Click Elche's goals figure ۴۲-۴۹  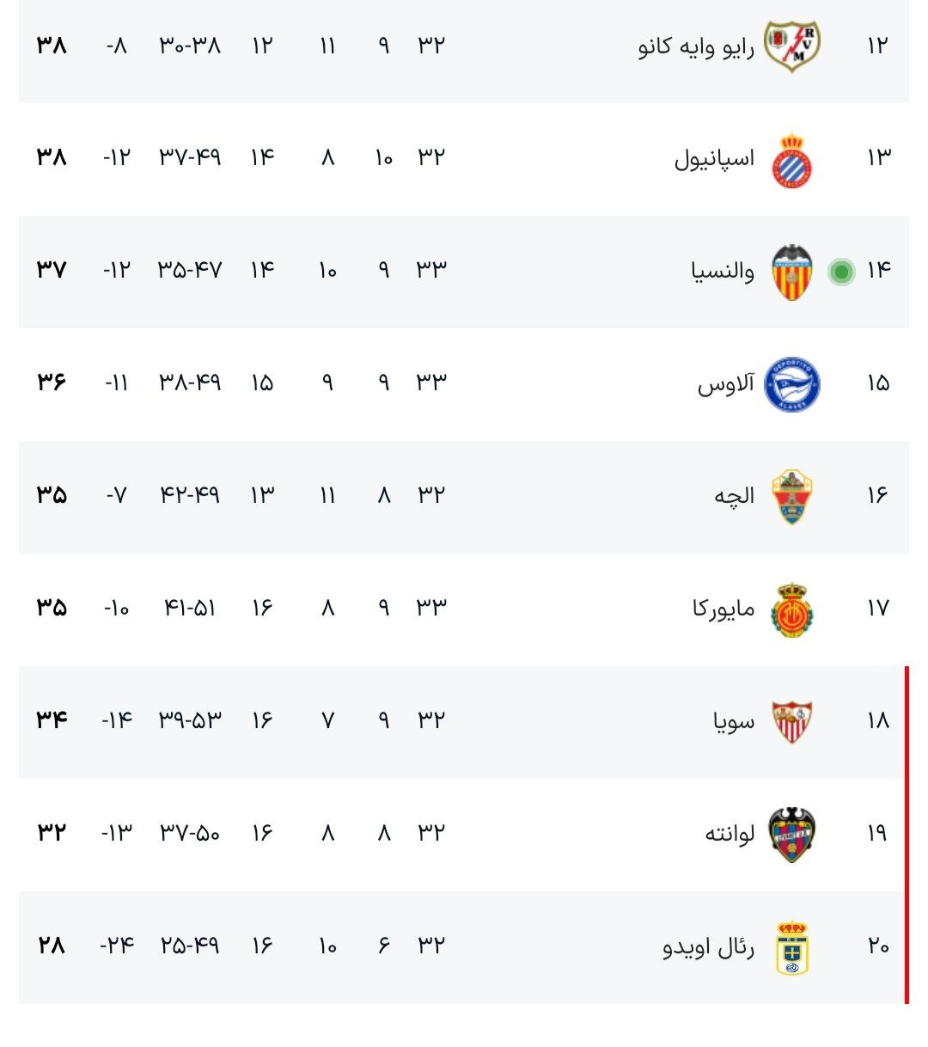[190, 495]
